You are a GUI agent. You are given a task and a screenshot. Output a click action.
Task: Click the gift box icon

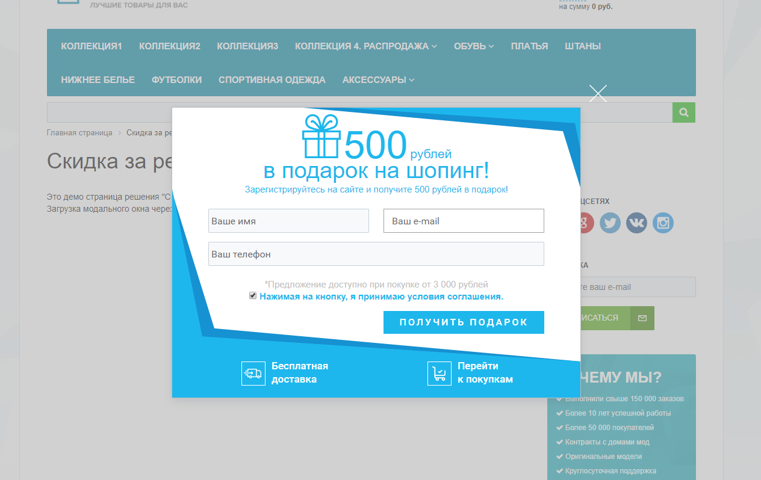pyautogui.click(x=321, y=137)
